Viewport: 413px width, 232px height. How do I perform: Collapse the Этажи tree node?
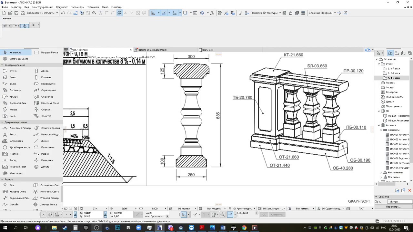[379, 64]
